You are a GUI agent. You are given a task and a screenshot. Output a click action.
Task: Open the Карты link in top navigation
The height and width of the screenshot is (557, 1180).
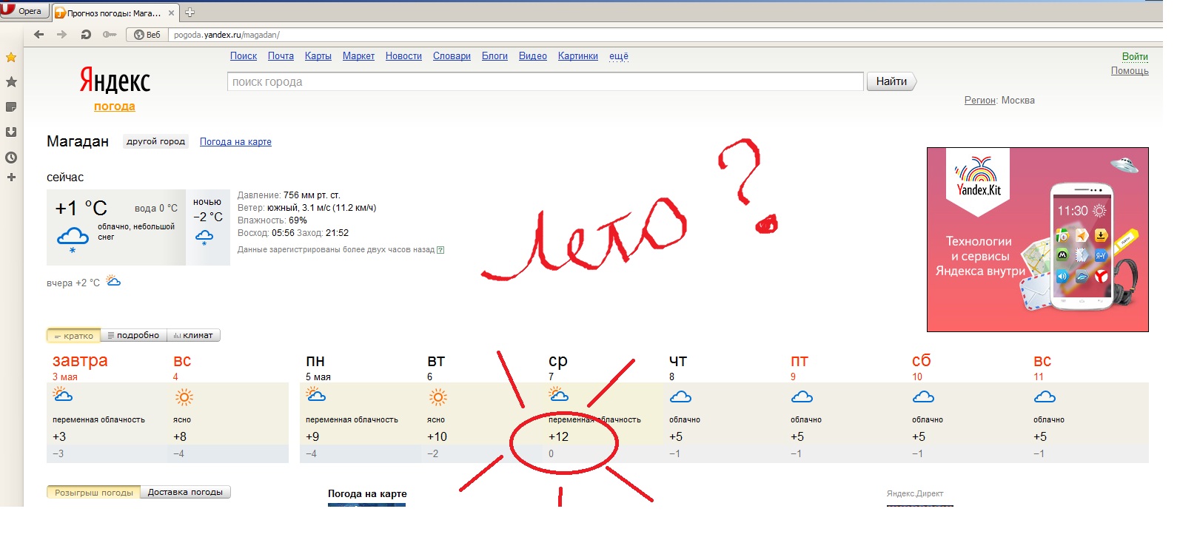pyautogui.click(x=318, y=56)
